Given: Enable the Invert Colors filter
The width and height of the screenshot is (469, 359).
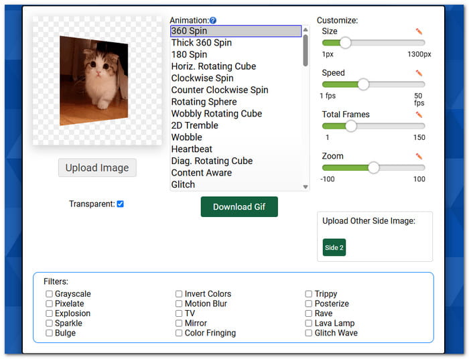Looking at the screenshot, I should 179,294.
